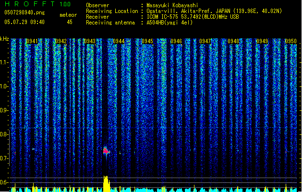Click the 0950 time marker
This screenshot has width=302, height=192.
[291, 41]
